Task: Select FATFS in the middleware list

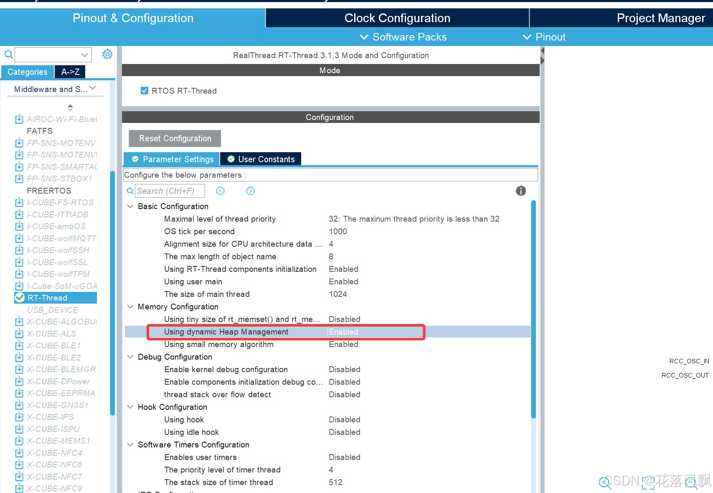Action: (40, 131)
